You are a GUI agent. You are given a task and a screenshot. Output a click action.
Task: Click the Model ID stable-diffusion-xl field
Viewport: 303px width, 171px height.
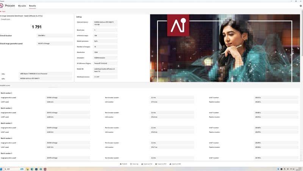[x=105, y=70]
